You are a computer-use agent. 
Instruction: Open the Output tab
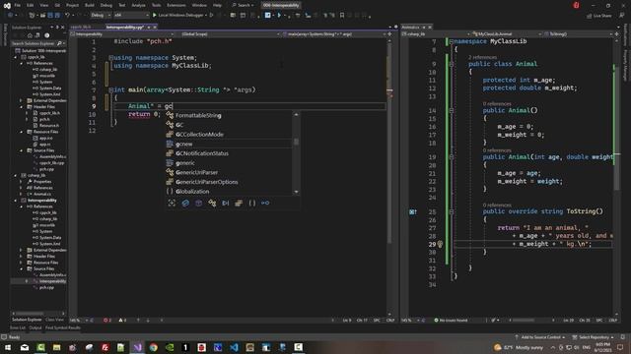coord(35,327)
